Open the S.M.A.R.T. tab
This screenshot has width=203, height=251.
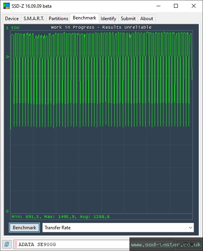34,19
